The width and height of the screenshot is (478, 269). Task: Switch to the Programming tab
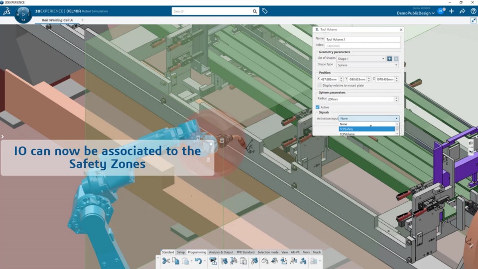pyautogui.click(x=197, y=252)
